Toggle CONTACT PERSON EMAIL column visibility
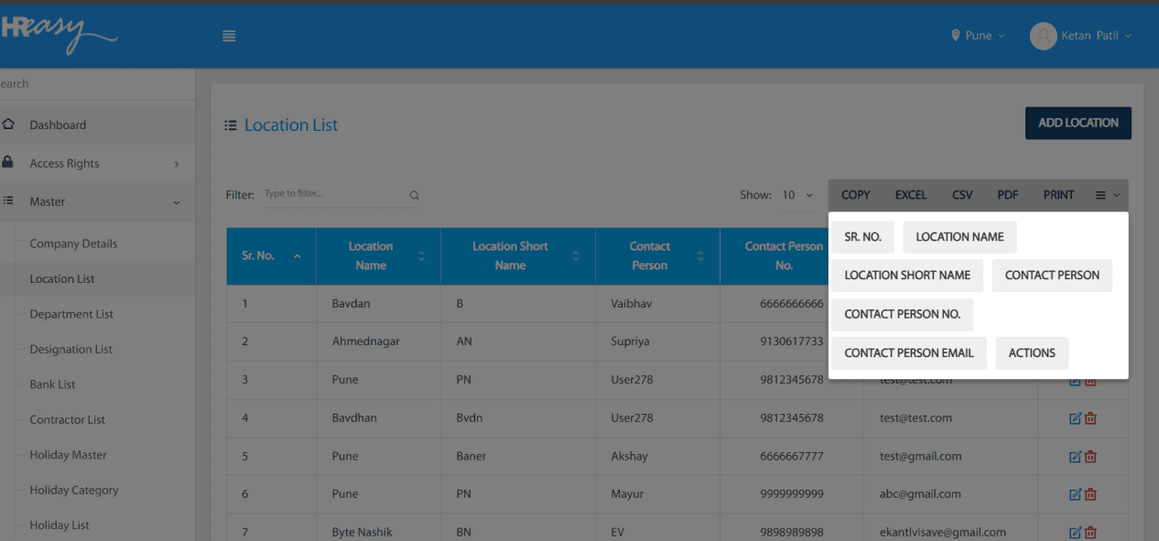This screenshot has width=1159, height=541. coord(909,353)
